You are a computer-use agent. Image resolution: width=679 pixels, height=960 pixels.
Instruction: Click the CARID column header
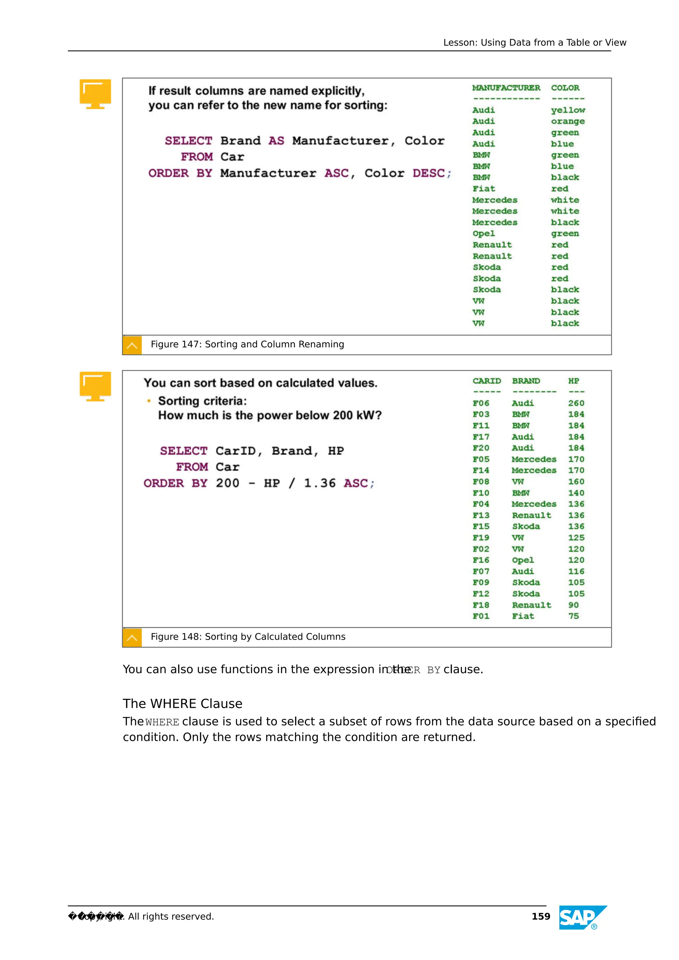coord(487,381)
